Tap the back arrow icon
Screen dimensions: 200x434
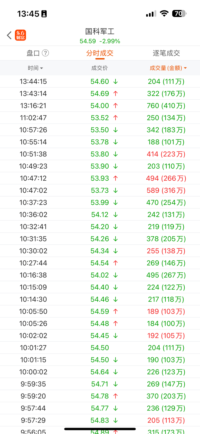pyautogui.click(x=9, y=35)
